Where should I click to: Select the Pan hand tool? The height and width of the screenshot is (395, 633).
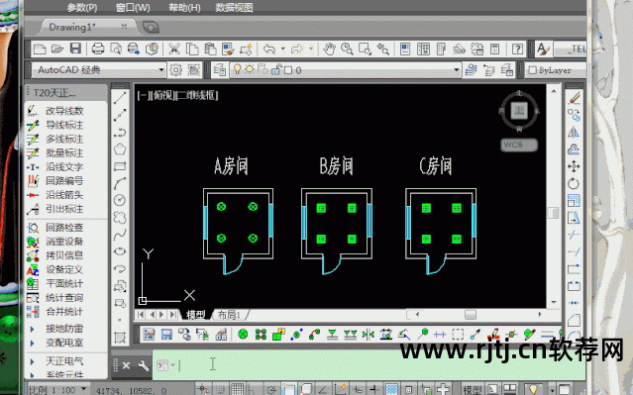tap(330, 49)
